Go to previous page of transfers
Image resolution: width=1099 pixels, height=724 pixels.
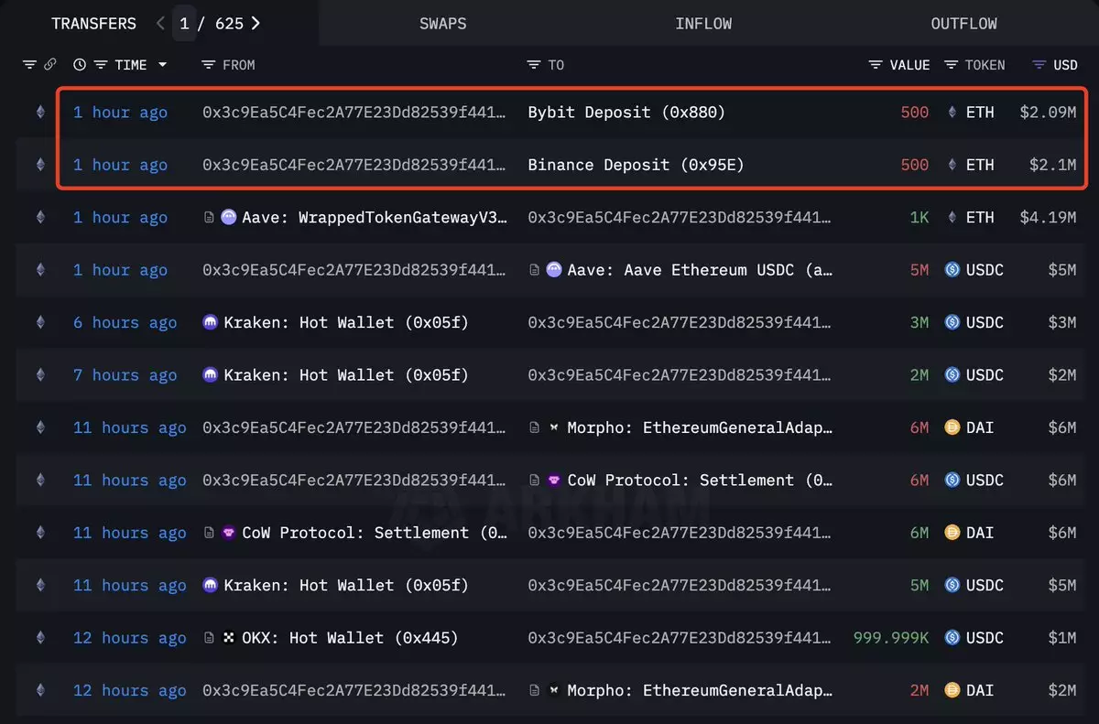point(160,24)
